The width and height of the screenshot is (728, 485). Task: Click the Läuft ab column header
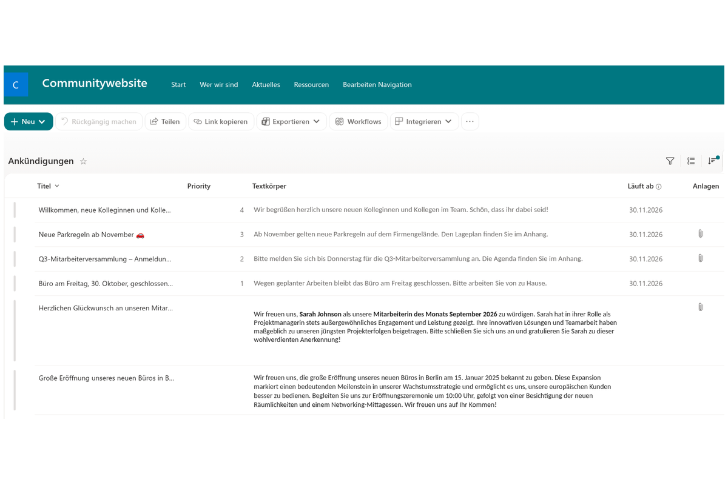[641, 186]
